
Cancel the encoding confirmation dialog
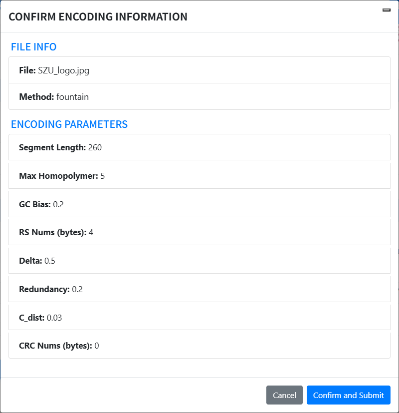pos(284,395)
